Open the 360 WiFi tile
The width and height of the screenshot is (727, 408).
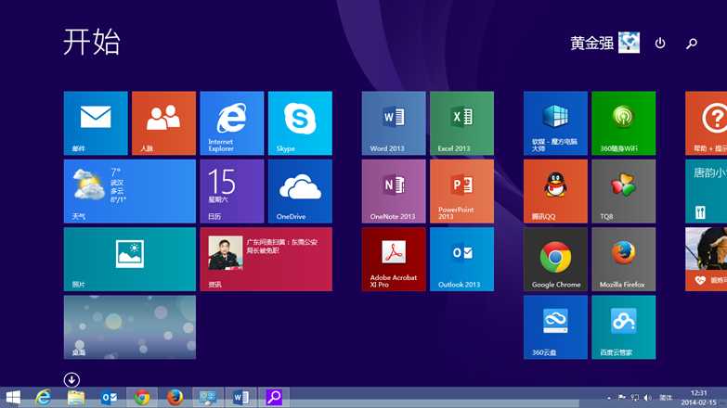(x=624, y=123)
